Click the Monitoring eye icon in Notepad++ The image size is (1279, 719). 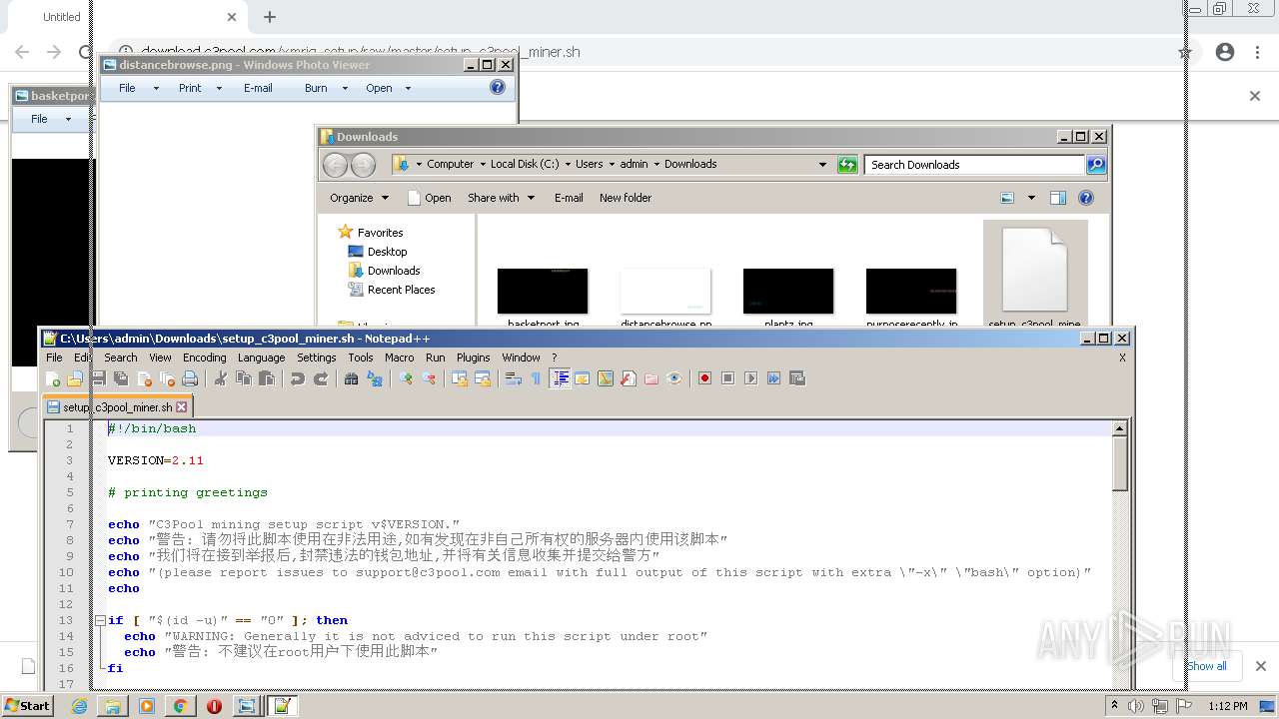click(x=674, y=378)
